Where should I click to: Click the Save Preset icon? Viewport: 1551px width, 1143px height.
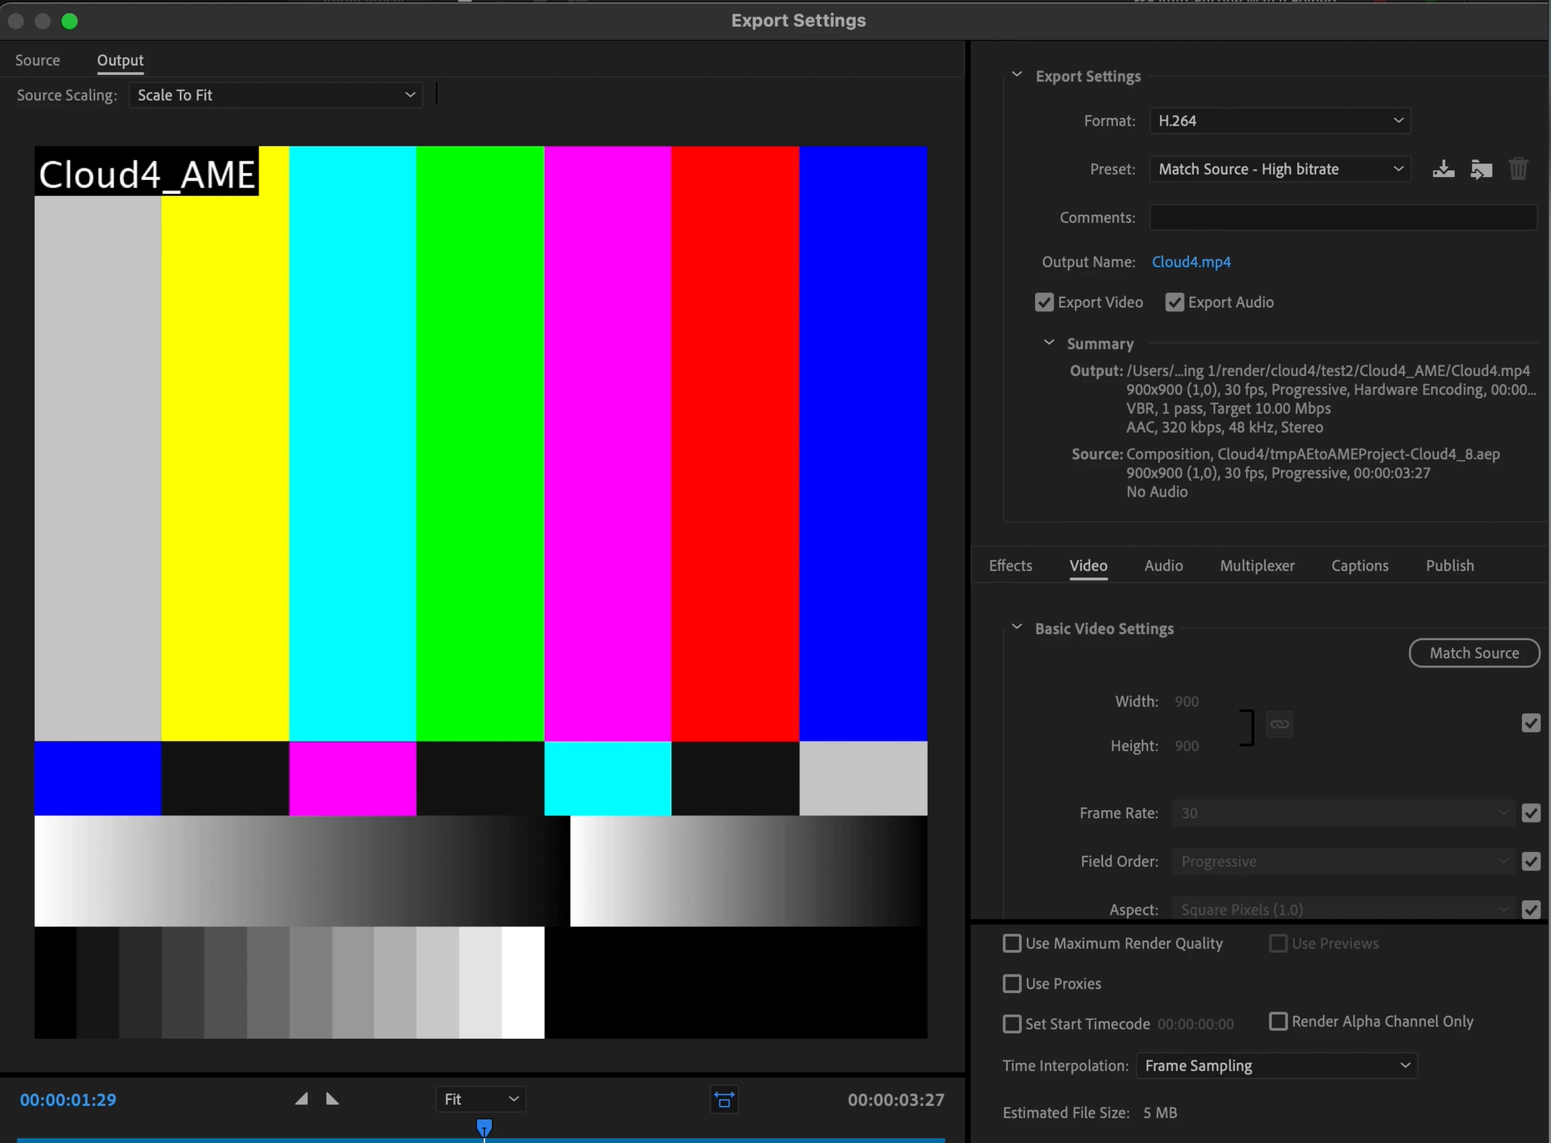tap(1443, 169)
